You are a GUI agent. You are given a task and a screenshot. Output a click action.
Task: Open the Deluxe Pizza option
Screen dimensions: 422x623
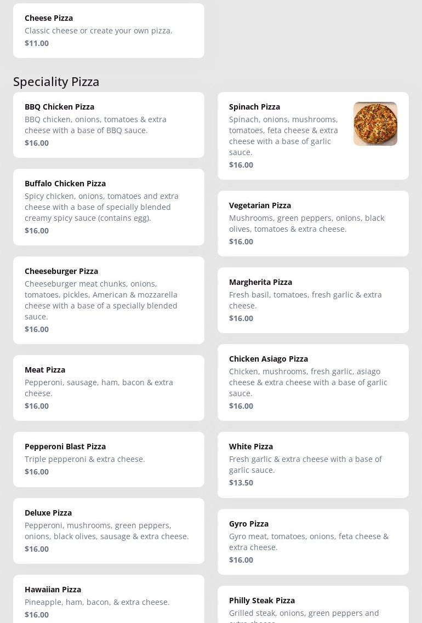(x=109, y=530)
